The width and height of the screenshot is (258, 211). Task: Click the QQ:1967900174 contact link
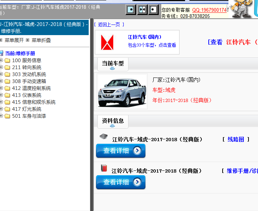pos(209,10)
